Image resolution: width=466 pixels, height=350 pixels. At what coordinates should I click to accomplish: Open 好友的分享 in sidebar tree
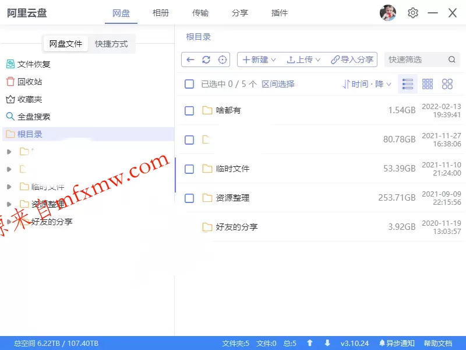[x=52, y=222]
